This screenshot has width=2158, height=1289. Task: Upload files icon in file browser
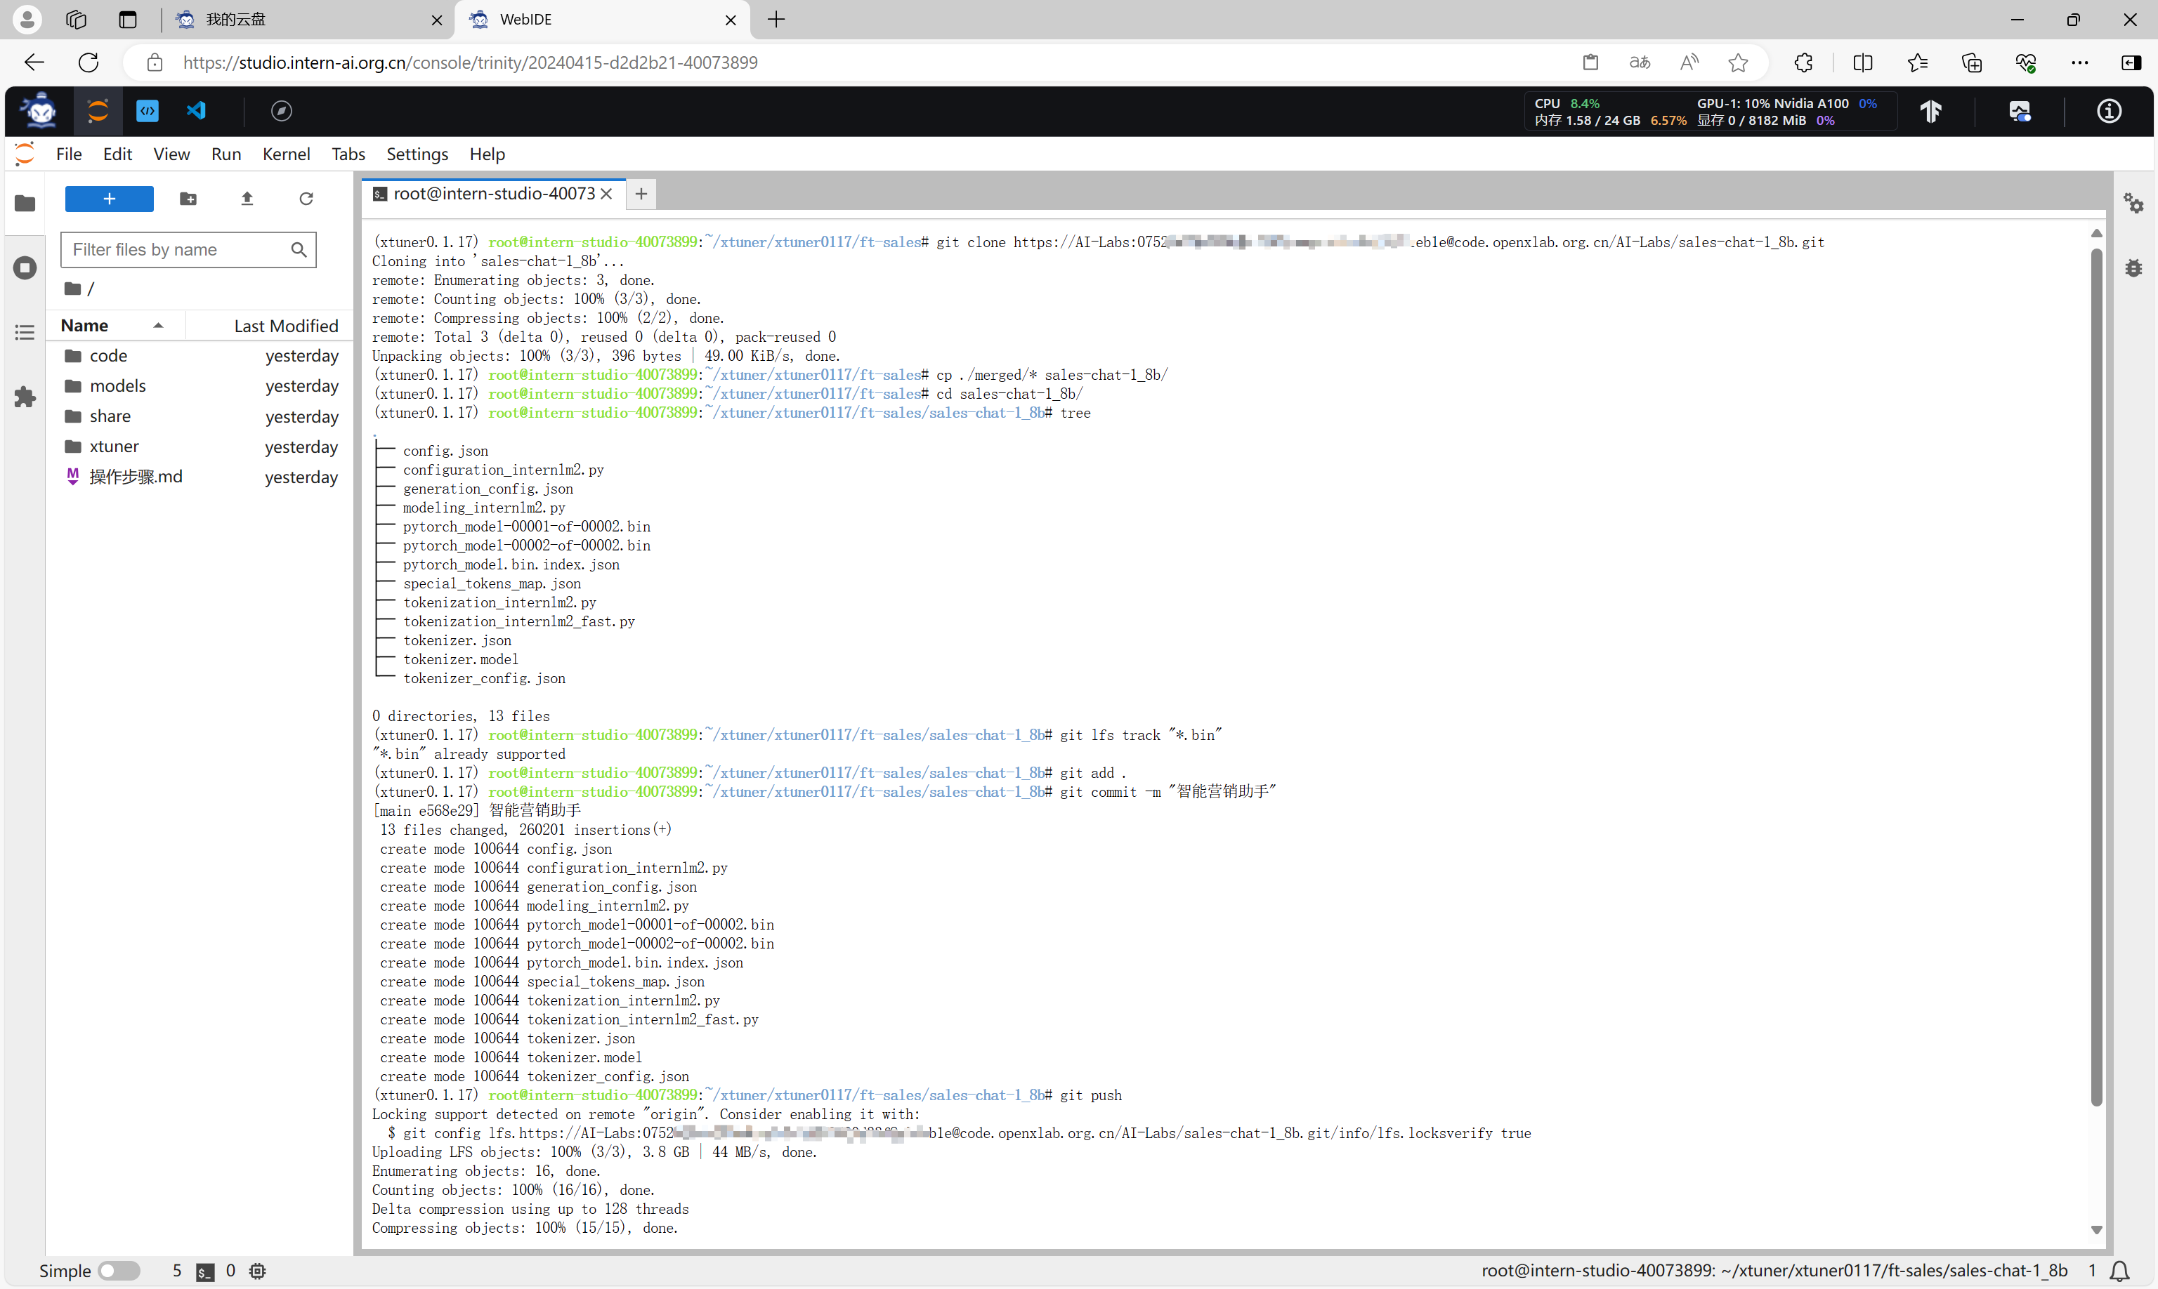pos(247,199)
